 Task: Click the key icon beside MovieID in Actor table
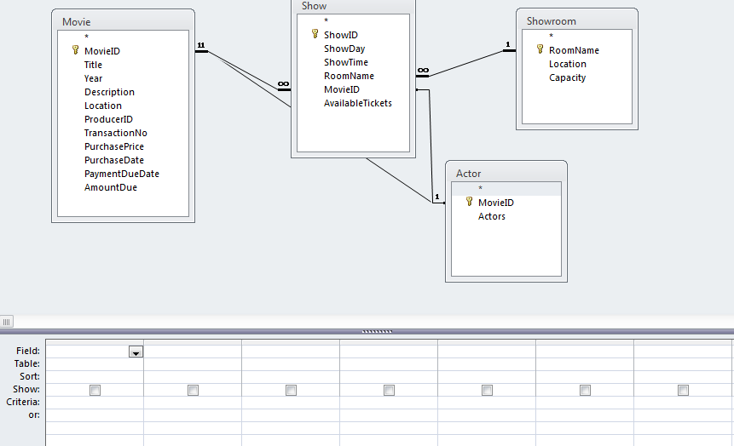click(469, 203)
